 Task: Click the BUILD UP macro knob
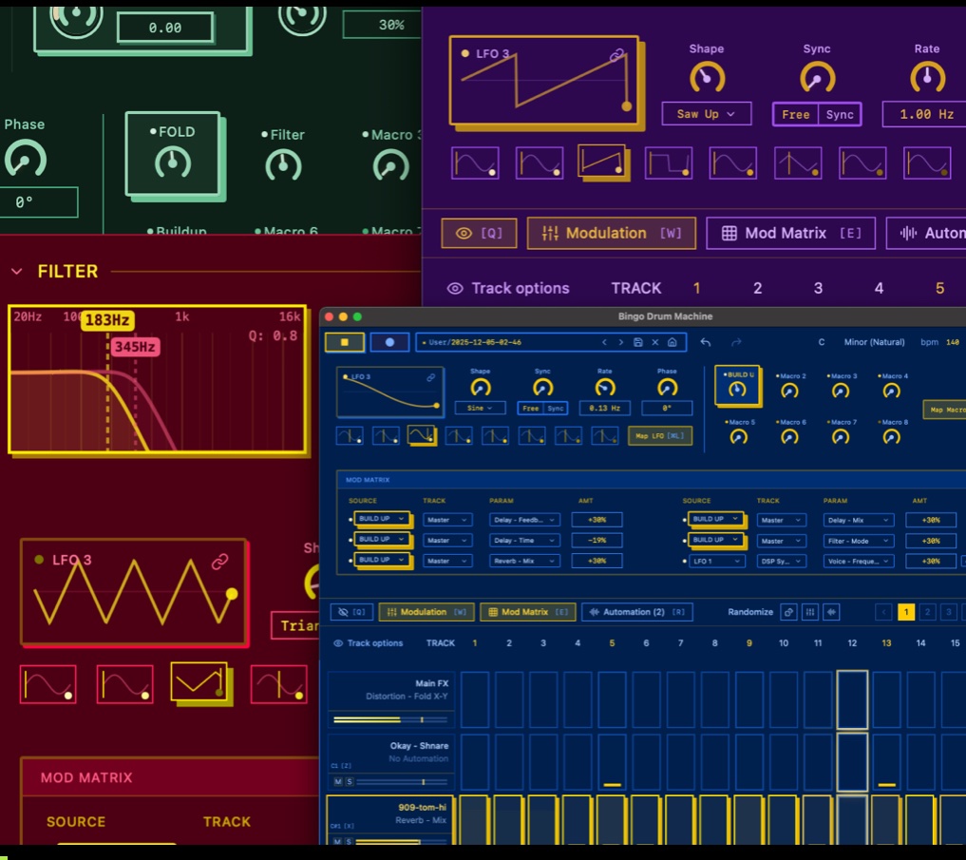[737, 389]
